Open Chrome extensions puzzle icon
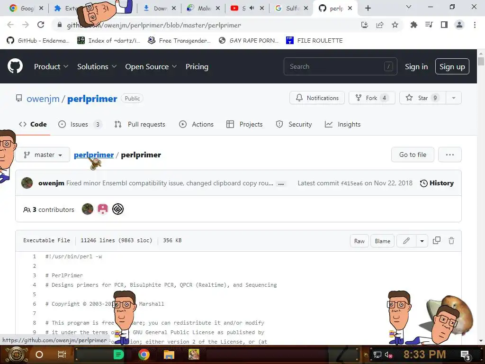 413,25
